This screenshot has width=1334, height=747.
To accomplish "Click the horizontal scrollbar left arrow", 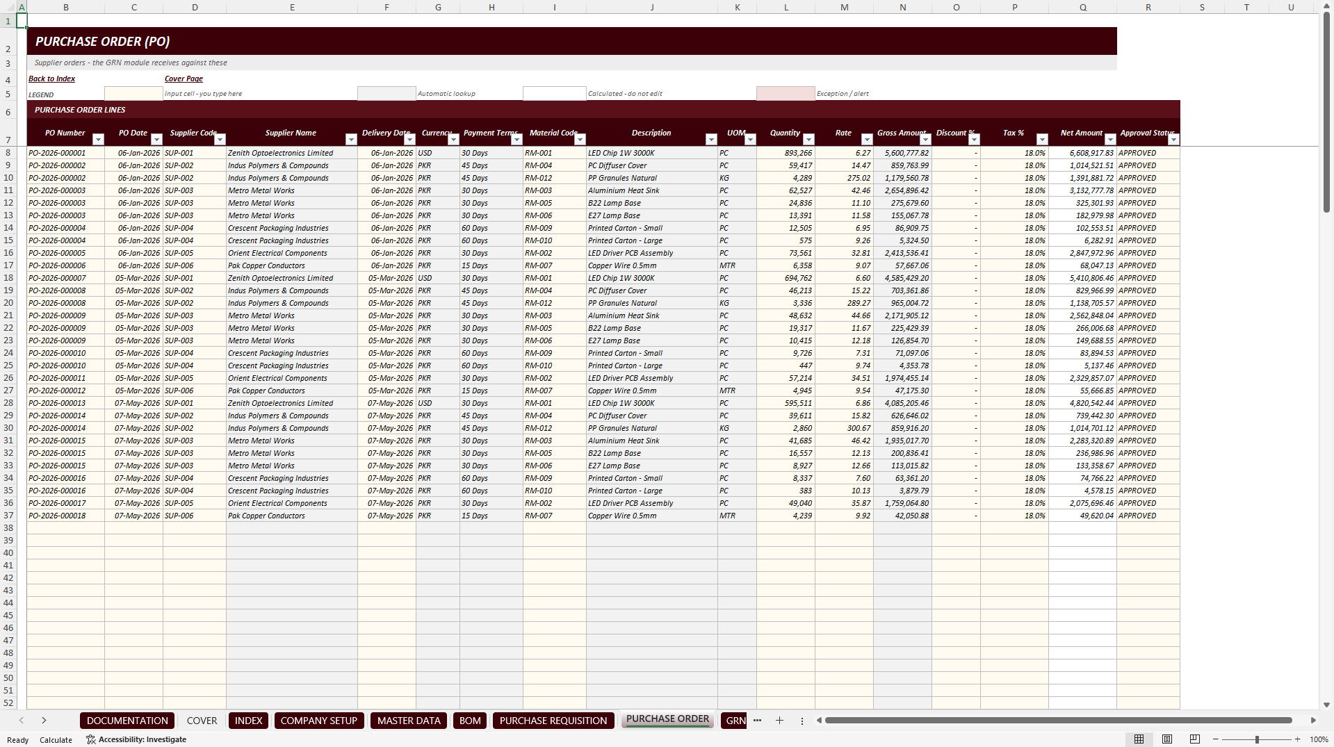I will pyautogui.click(x=819, y=721).
